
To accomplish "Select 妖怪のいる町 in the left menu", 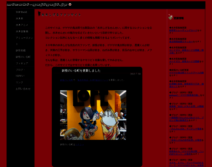I will [x=23, y=57].
